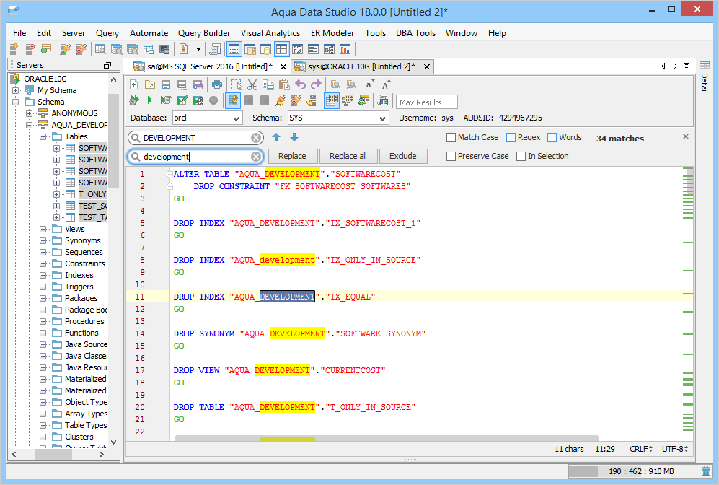Click the Undo arrow icon

point(301,84)
